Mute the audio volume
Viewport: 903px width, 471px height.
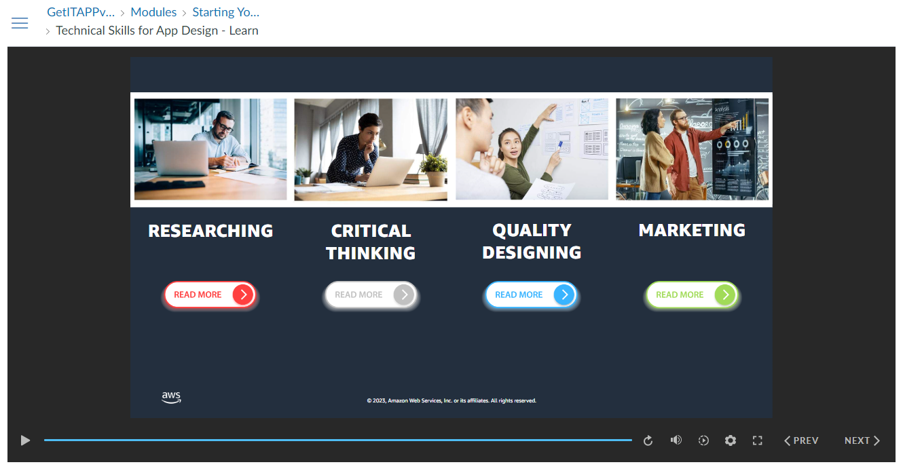pos(676,440)
